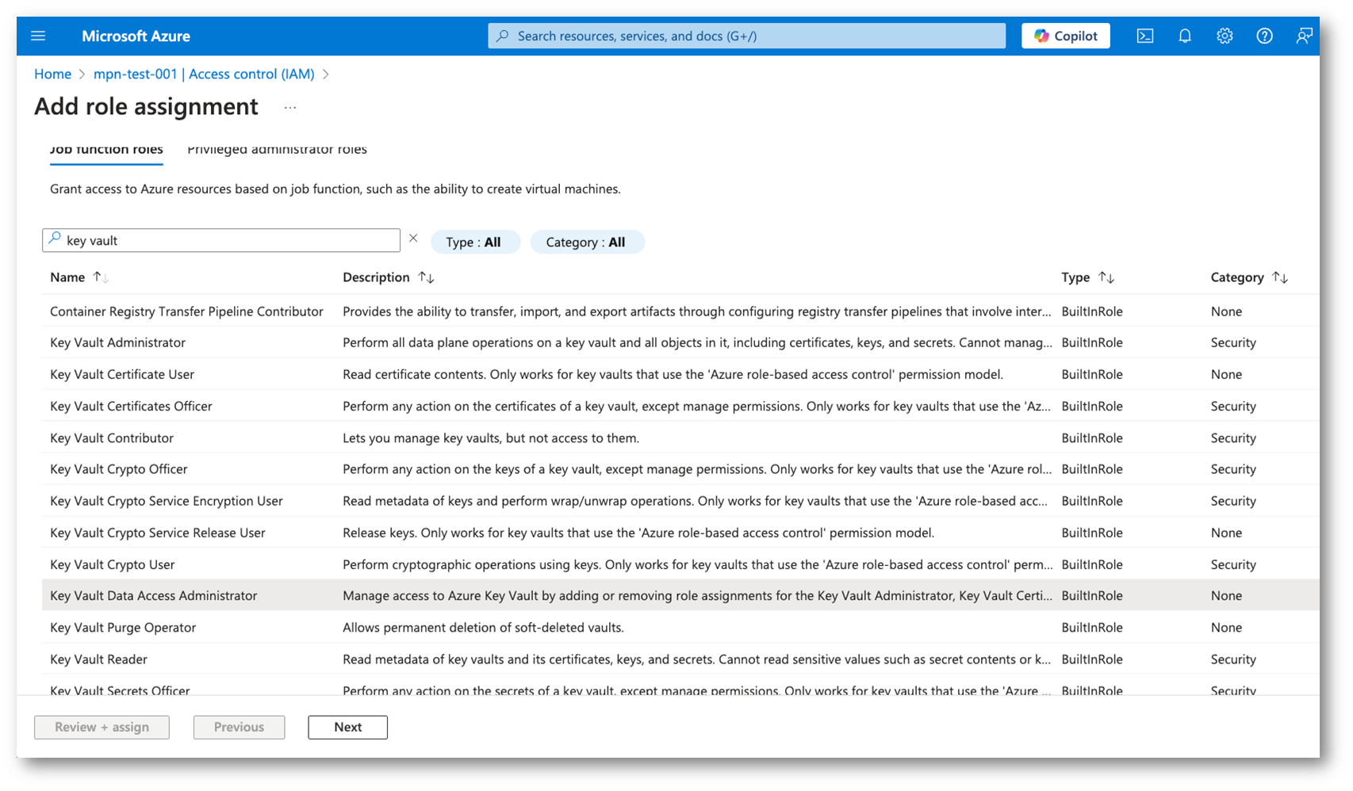Select Key Vault Data Access Administrator role
This screenshot has height=791, width=1353.
pos(154,595)
